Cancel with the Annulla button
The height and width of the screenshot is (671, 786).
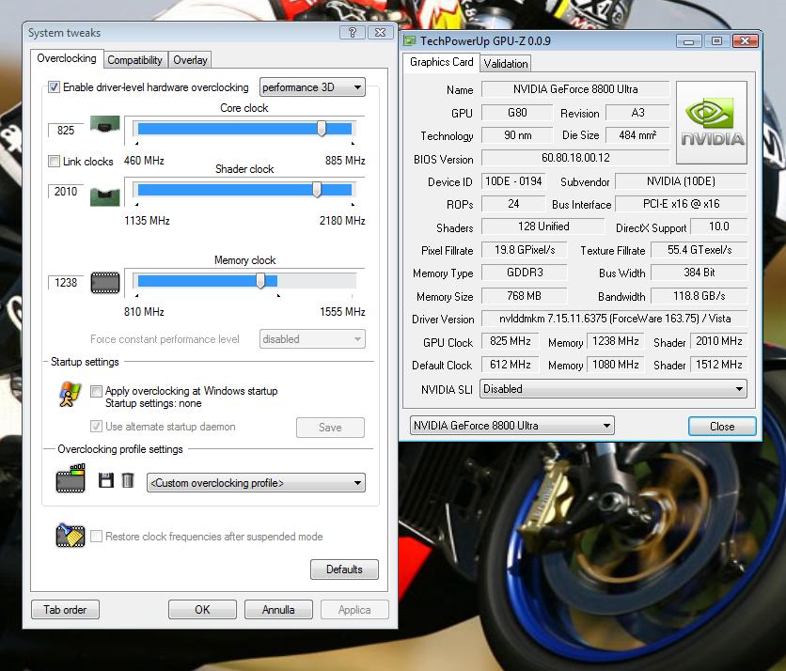(278, 610)
